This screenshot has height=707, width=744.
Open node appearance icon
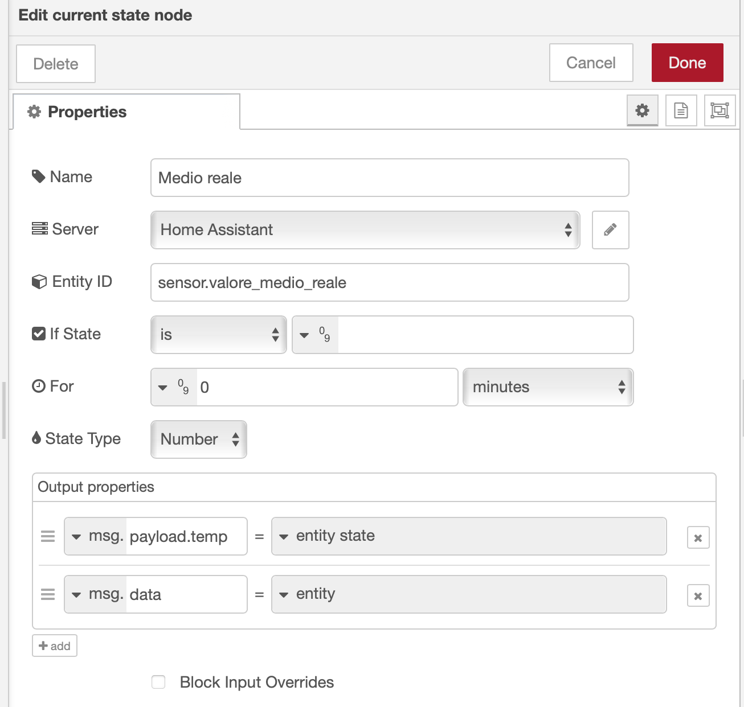(720, 110)
